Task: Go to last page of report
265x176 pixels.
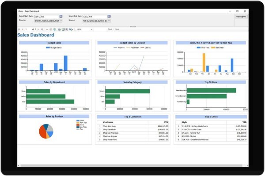Action: (x=42, y=29)
